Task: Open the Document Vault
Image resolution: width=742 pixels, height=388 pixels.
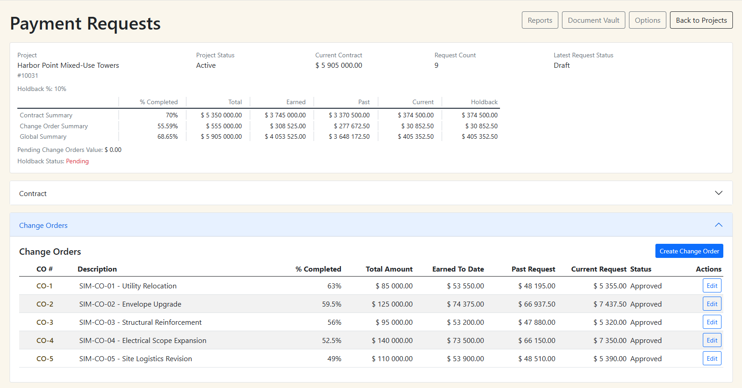Action: (593, 20)
